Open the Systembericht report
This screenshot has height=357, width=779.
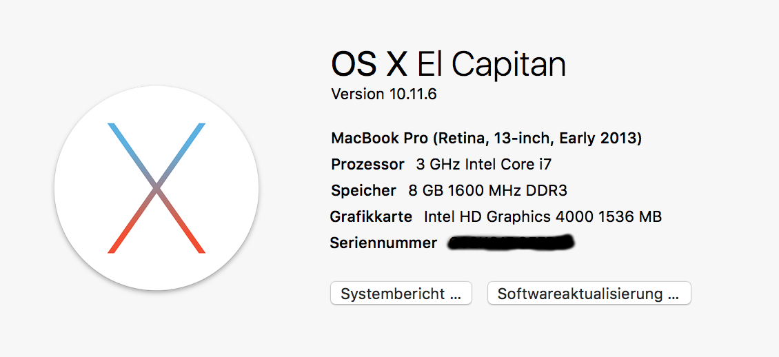(x=401, y=294)
